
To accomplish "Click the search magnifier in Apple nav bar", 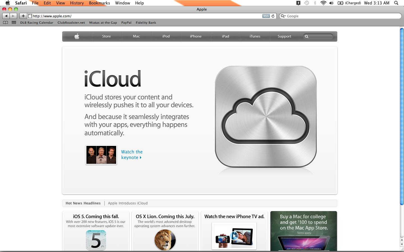I will [307, 36].
